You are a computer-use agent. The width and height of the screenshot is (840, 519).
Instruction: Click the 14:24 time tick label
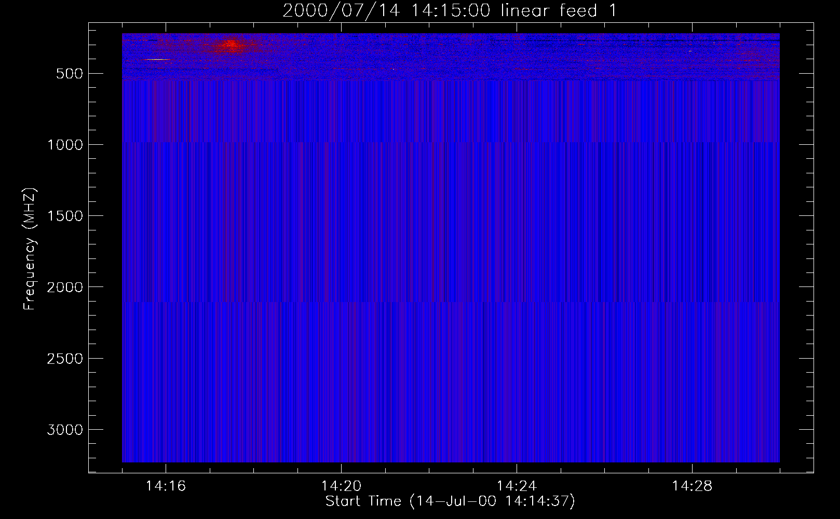point(517,486)
